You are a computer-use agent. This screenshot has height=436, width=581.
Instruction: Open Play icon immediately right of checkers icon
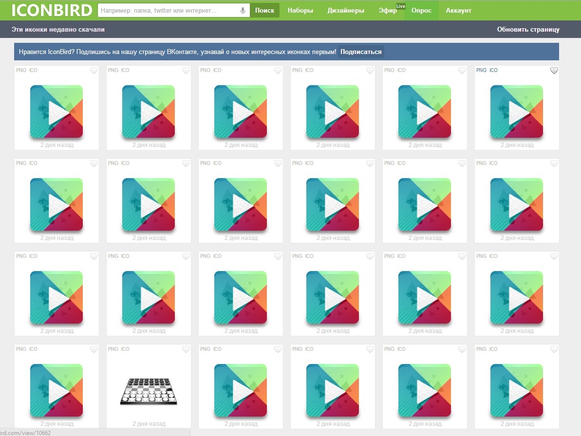click(241, 390)
